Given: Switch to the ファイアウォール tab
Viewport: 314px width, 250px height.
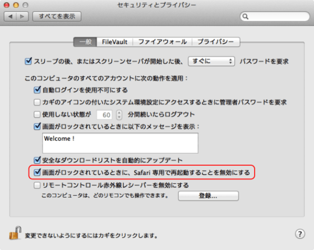Looking at the screenshot, I should pyautogui.click(x=163, y=42).
